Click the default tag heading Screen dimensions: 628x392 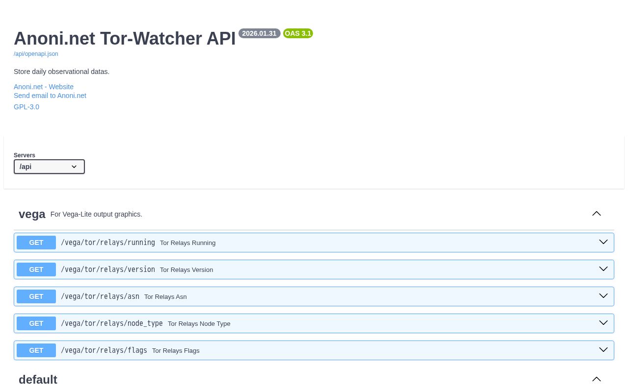pos(38,380)
